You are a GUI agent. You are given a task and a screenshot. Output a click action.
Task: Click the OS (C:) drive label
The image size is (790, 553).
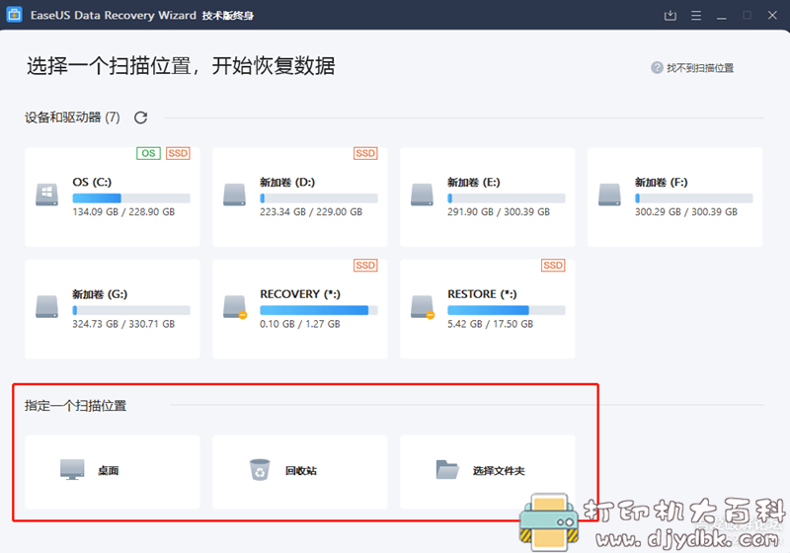pos(92,183)
